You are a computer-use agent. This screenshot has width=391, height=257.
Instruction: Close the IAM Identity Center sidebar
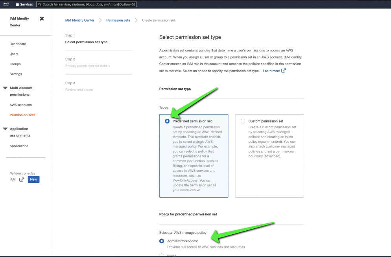tap(42, 19)
